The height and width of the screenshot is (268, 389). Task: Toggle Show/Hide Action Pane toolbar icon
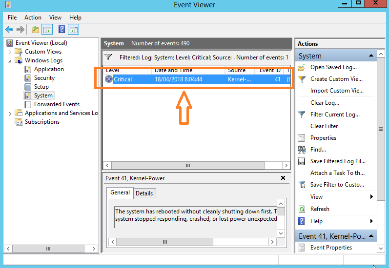pos(74,30)
